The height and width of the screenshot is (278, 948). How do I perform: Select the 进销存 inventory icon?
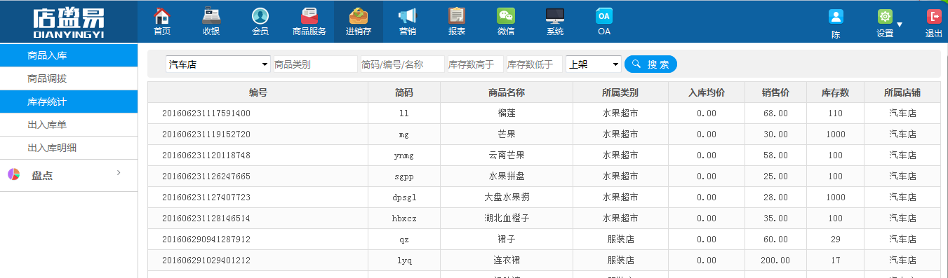pyautogui.click(x=359, y=15)
